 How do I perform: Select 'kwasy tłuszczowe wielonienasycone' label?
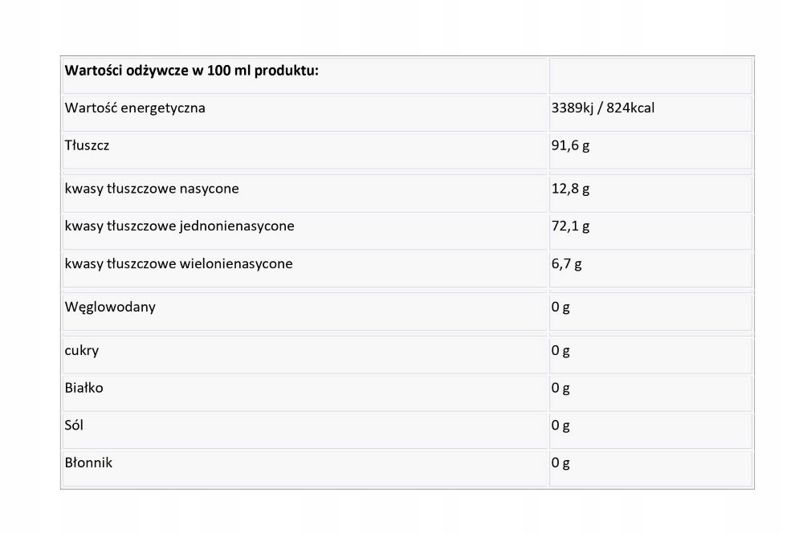click(178, 263)
